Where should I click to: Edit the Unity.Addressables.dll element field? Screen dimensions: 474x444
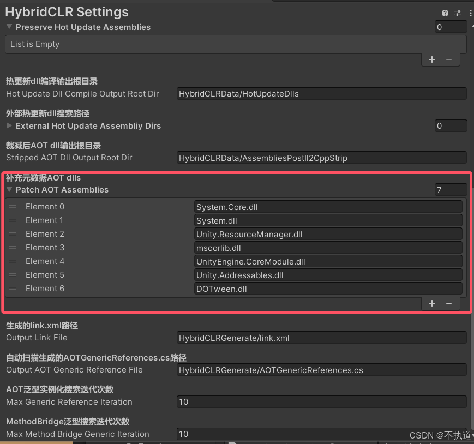328,275
